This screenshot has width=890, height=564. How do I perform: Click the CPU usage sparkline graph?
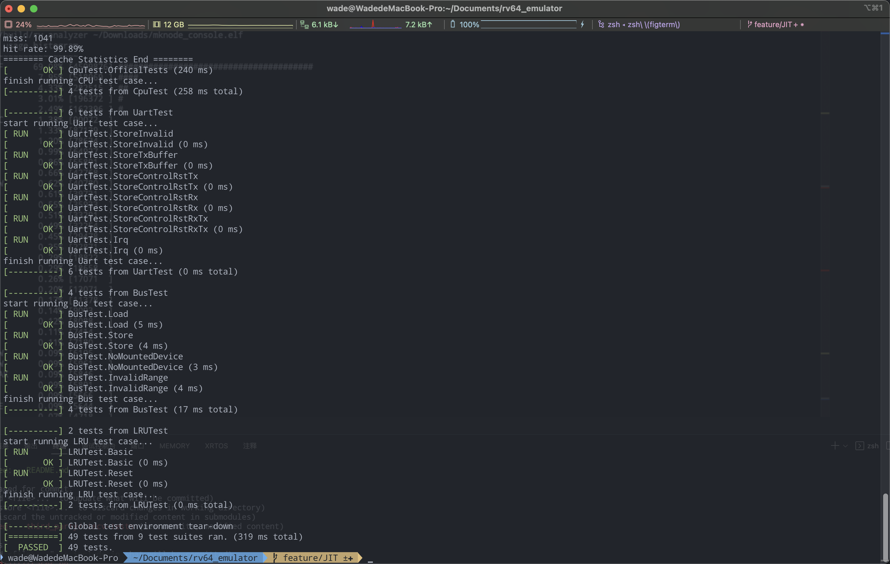pyautogui.click(x=91, y=26)
